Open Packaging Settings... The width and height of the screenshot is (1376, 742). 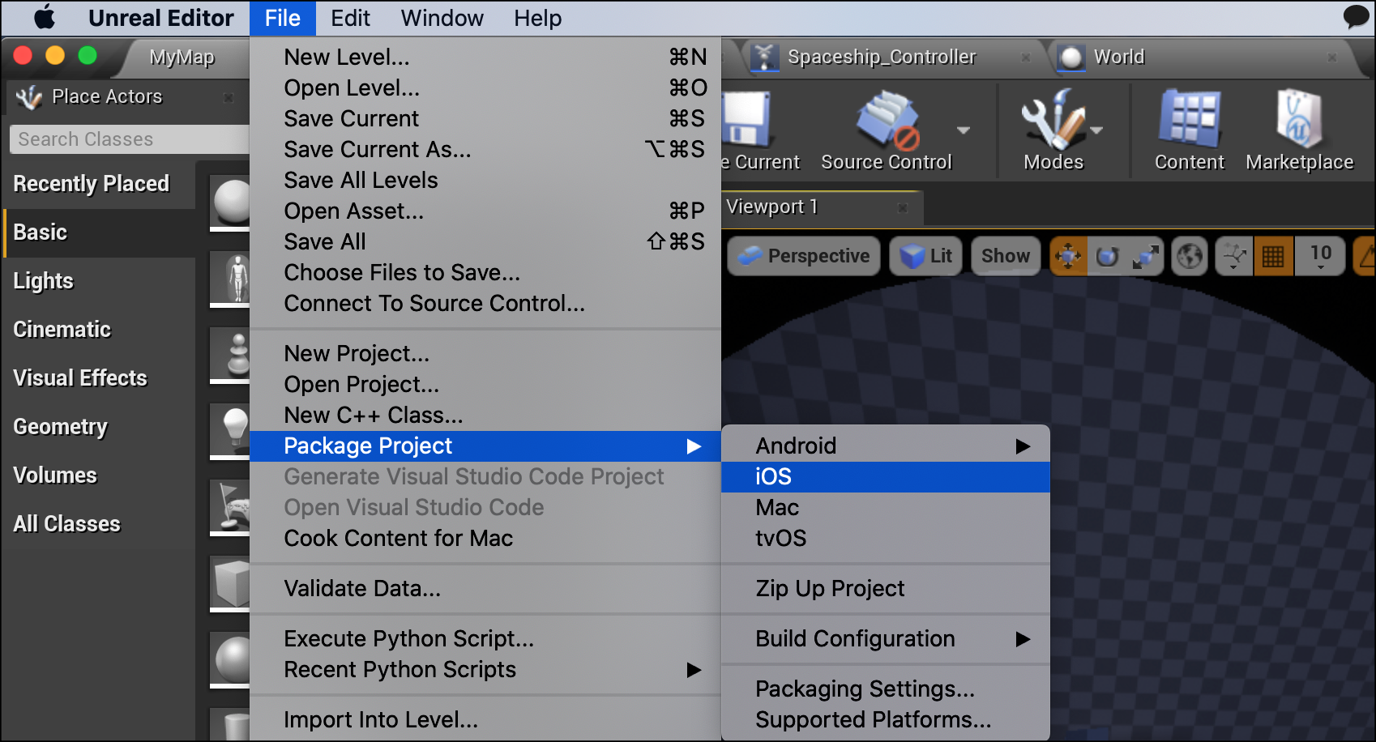pyautogui.click(x=886, y=689)
